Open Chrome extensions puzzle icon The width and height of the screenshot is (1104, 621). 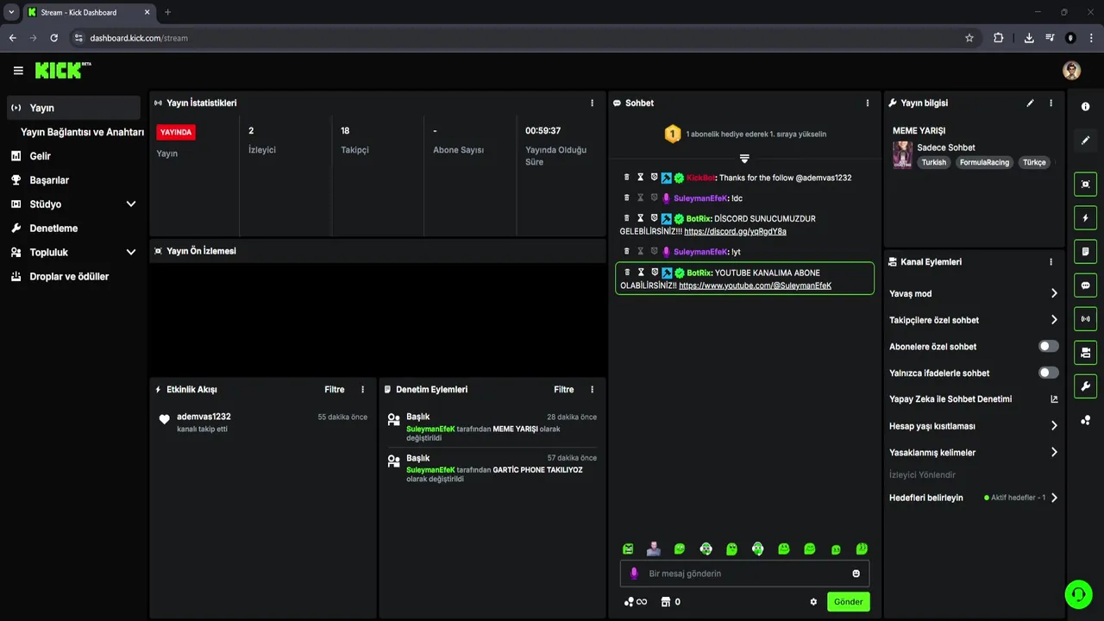(999, 38)
